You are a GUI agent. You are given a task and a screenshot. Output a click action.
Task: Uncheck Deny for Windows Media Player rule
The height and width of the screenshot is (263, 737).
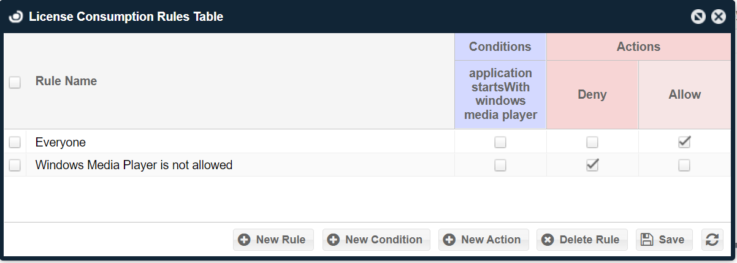coord(592,165)
